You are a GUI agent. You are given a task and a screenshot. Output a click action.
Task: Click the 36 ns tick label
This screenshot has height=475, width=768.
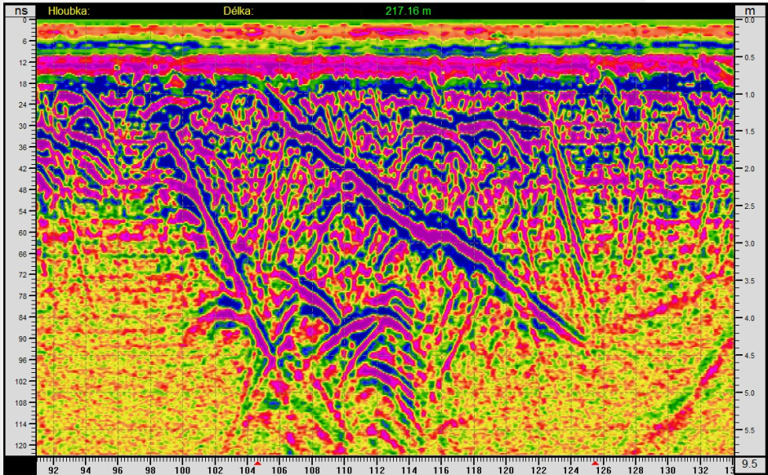[x=23, y=147]
